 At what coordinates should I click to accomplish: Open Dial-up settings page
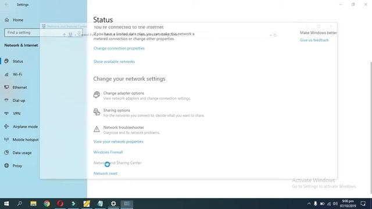click(x=19, y=100)
